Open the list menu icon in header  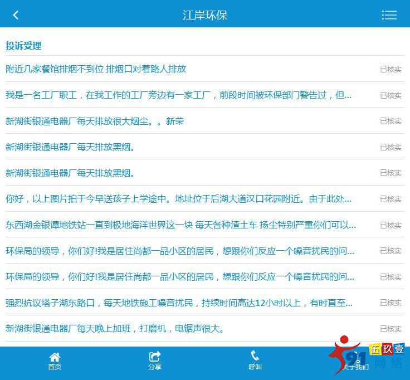[x=389, y=15]
